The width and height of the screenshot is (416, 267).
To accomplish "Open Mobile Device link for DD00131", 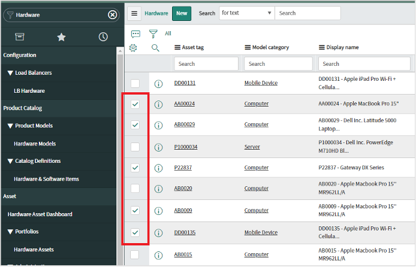I will (261, 83).
